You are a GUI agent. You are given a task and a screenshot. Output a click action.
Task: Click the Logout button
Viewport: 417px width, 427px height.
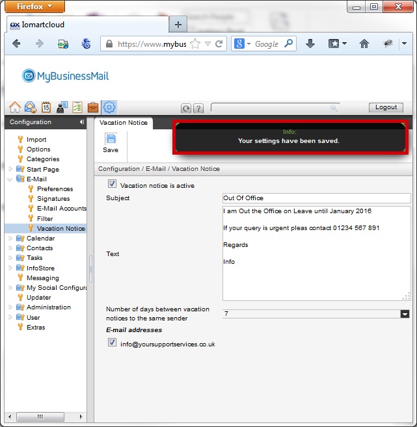tap(386, 108)
